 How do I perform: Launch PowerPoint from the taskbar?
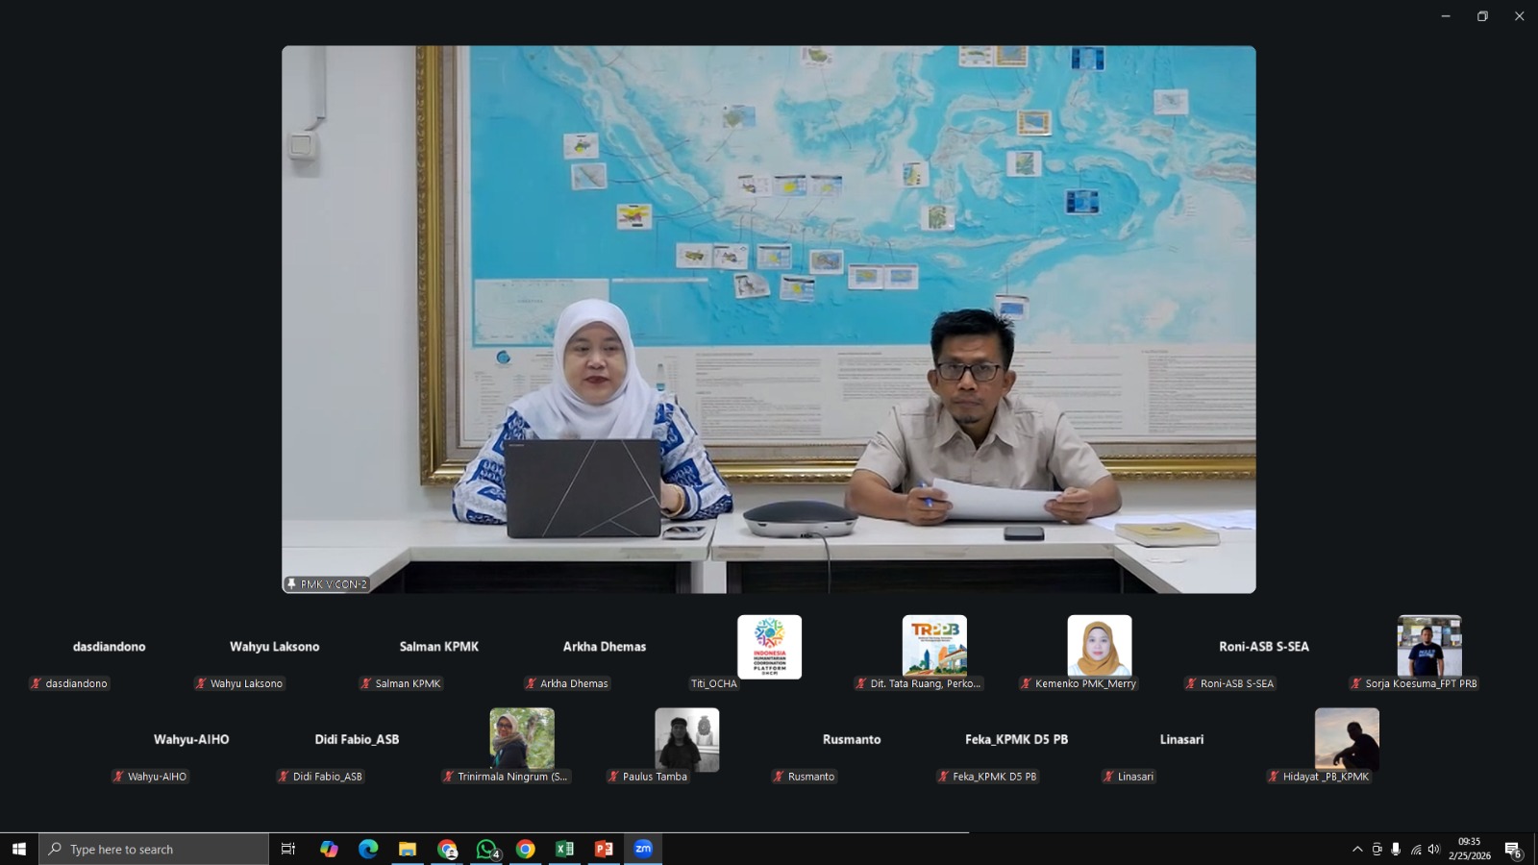pyautogui.click(x=604, y=849)
